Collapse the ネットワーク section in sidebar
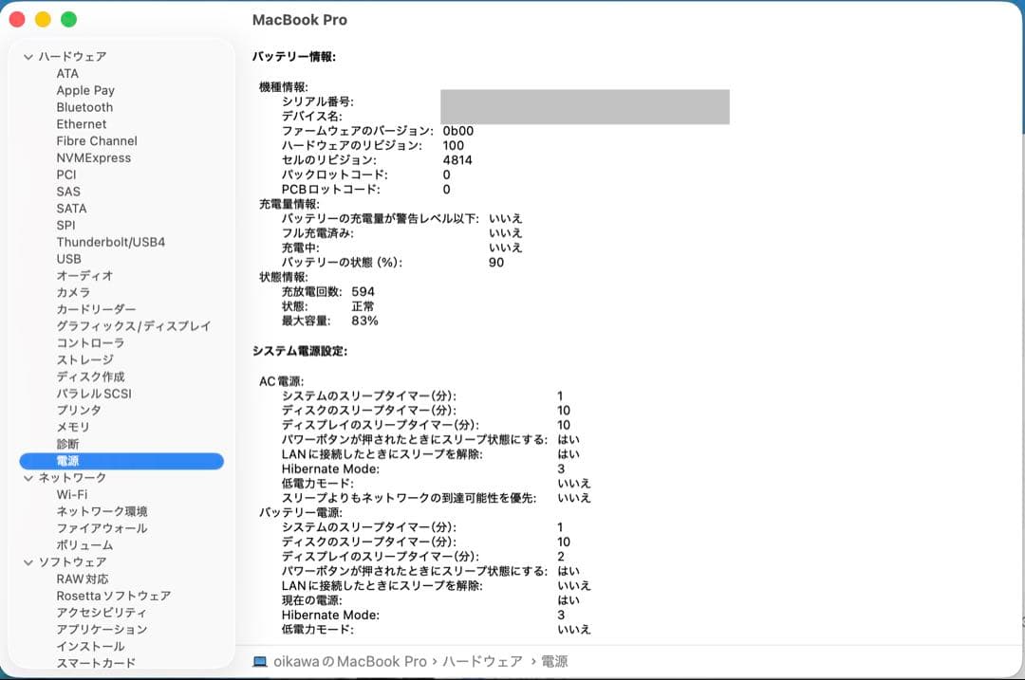 (x=28, y=477)
